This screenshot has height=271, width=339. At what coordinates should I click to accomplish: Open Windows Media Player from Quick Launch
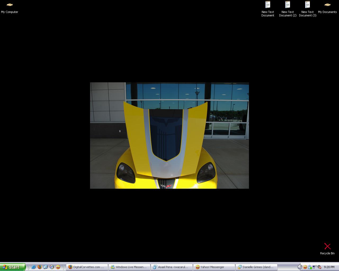(x=52, y=267)
